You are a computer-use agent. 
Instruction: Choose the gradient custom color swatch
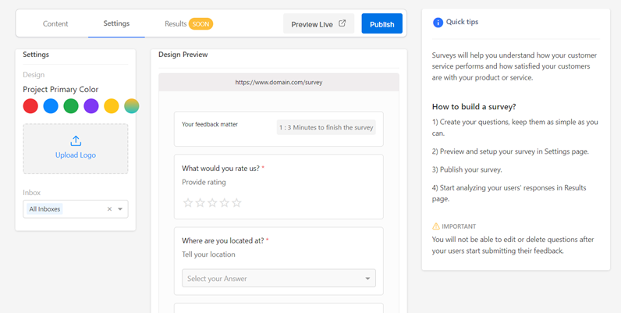point(132,106)
